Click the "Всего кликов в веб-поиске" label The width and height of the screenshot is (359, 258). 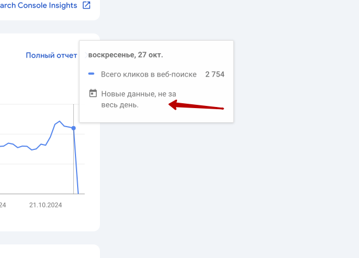[148, 74]
